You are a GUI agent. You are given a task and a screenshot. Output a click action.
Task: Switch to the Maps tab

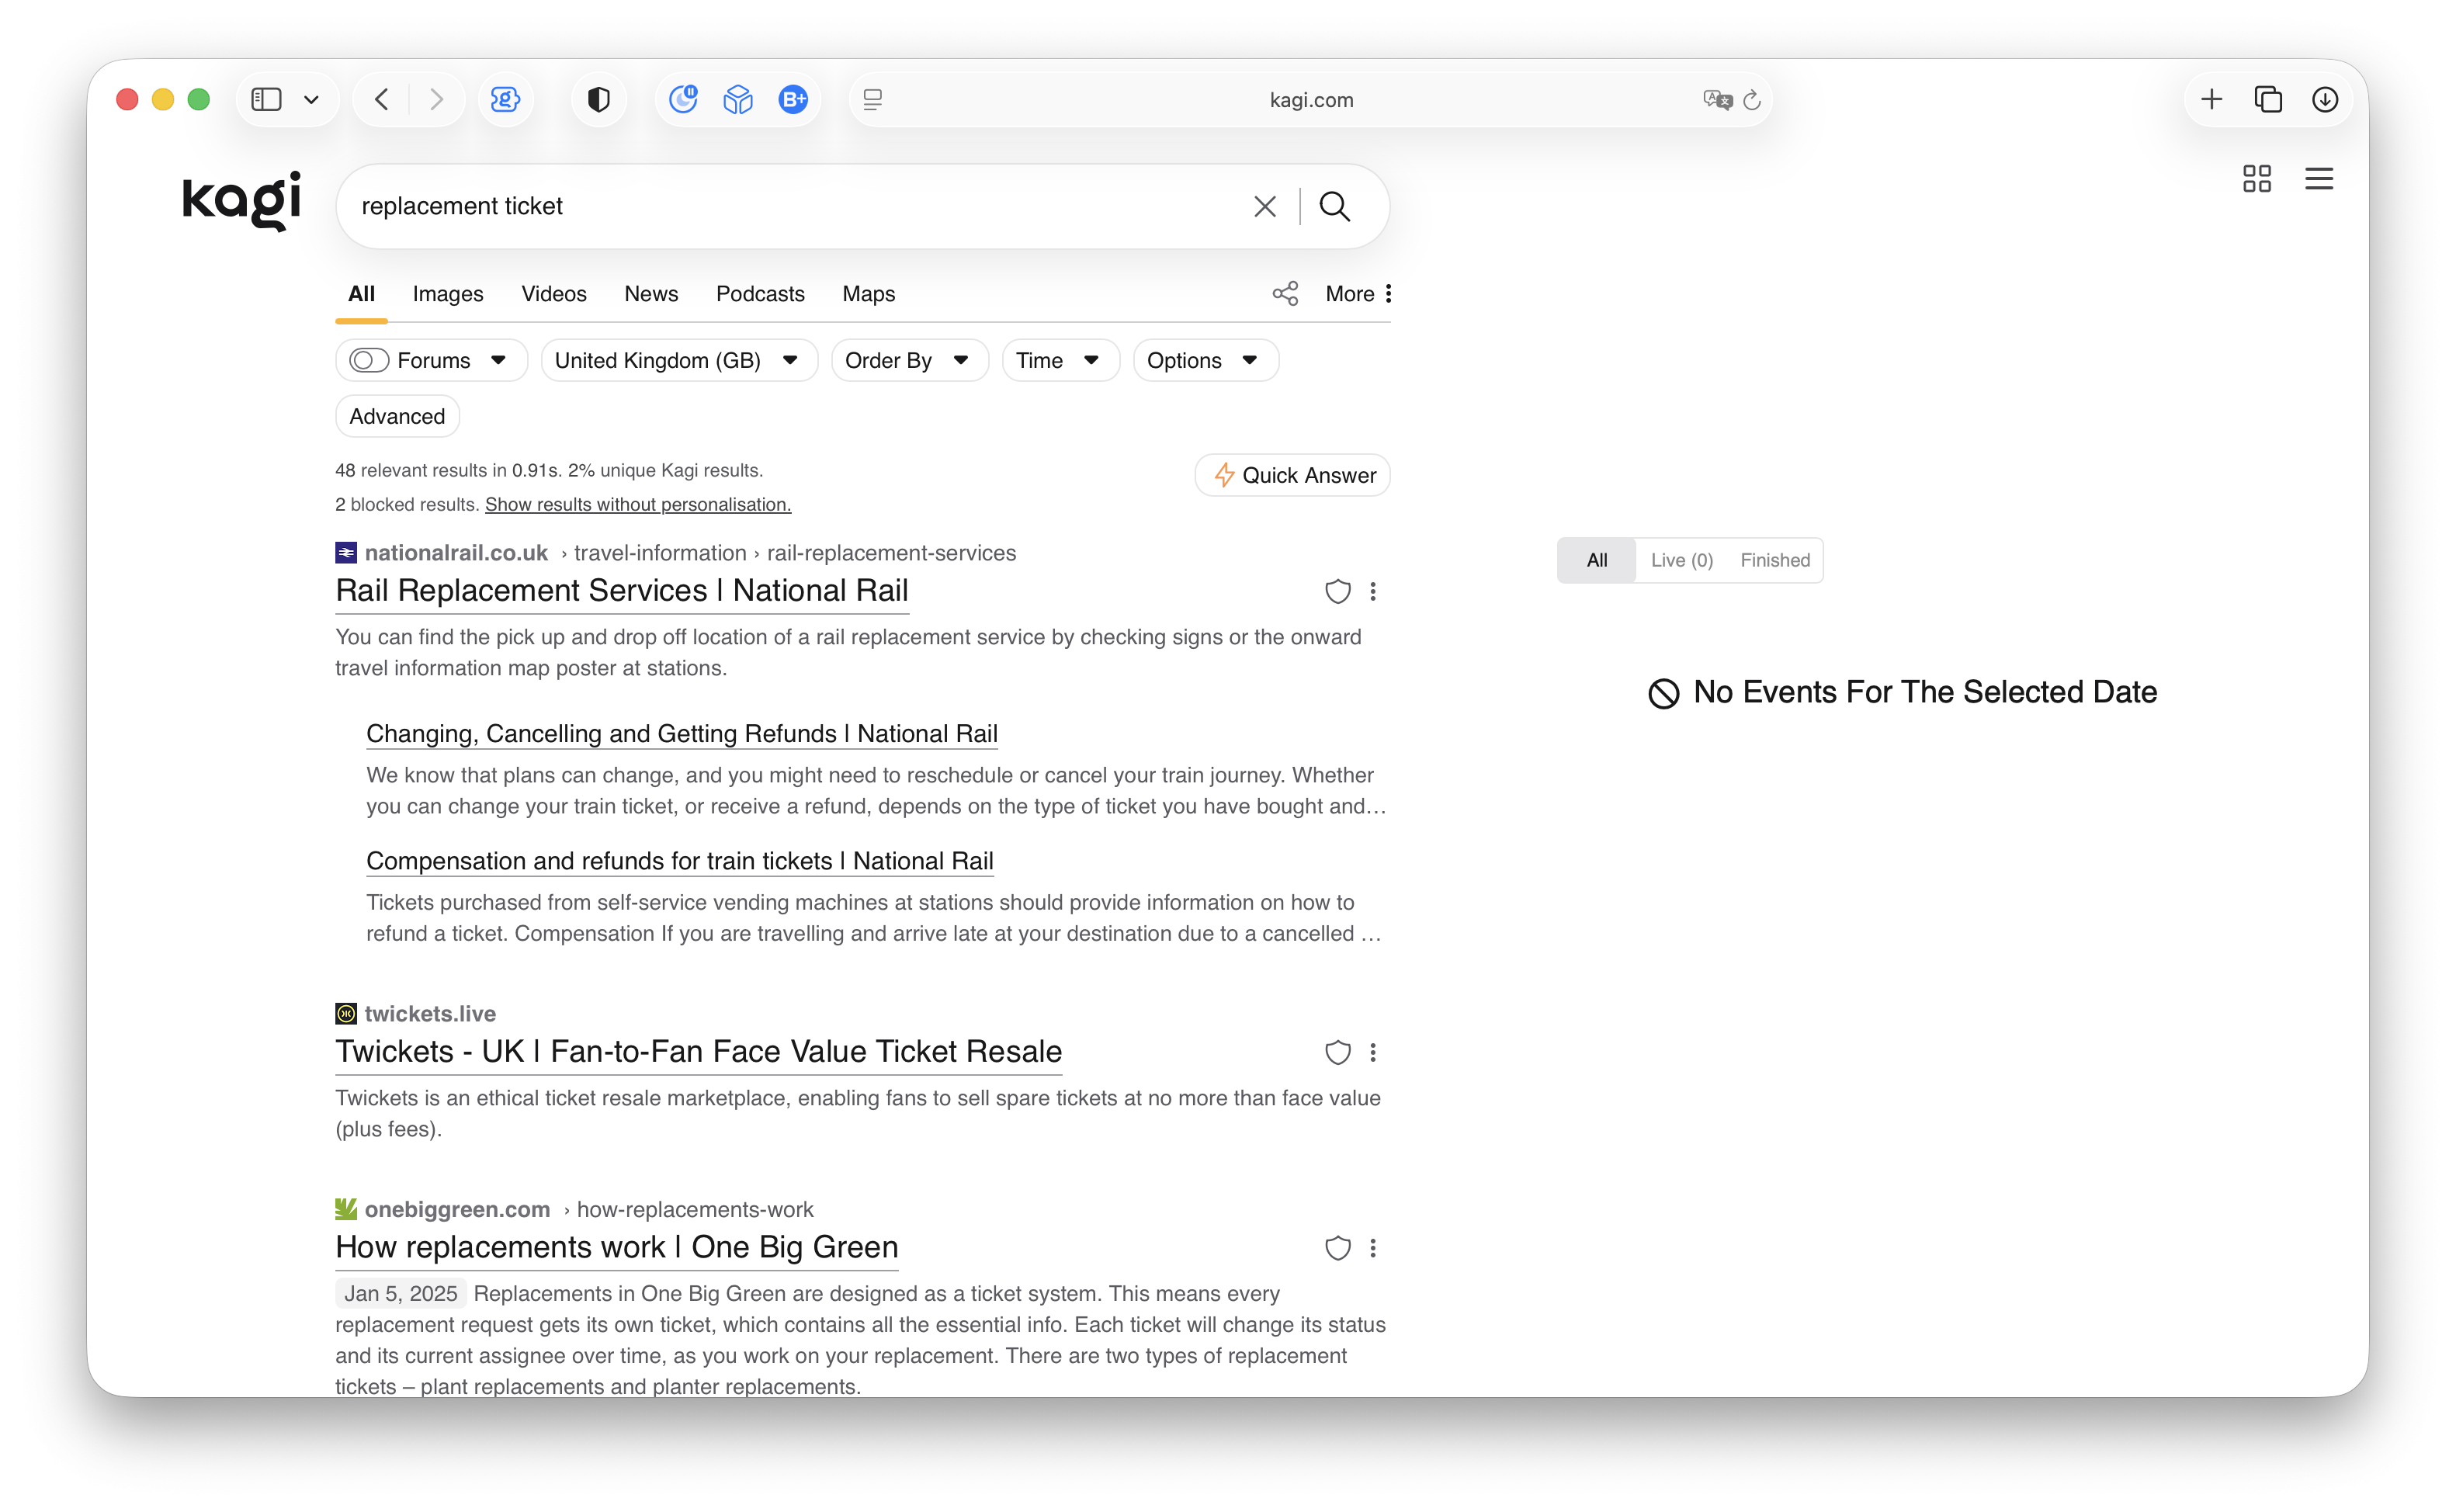click(x=868, y=294)
